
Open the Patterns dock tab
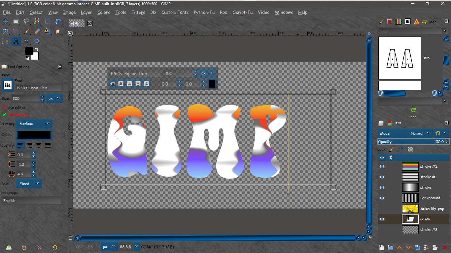[x=390, y=22]
